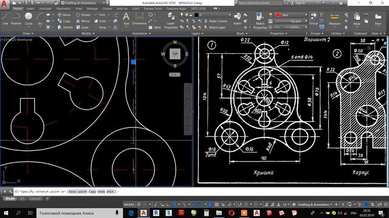Click the Mirror tool
Screen dimensions: 389x218
pyautogui.click(x=83, y=21)
